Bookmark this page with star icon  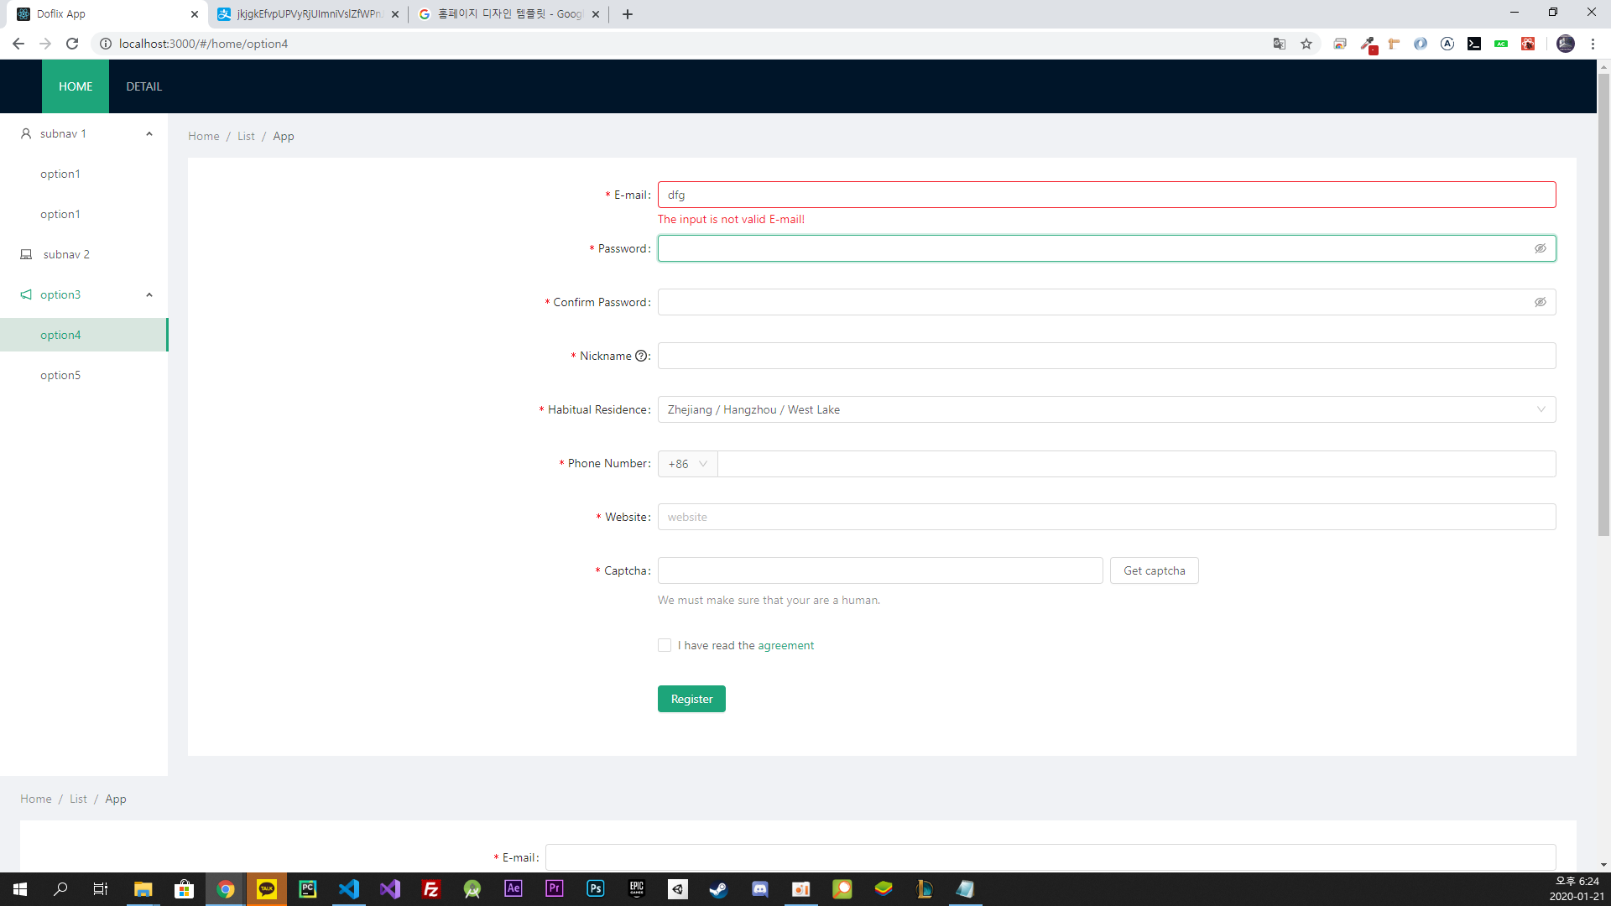[x=1306, y=44]
